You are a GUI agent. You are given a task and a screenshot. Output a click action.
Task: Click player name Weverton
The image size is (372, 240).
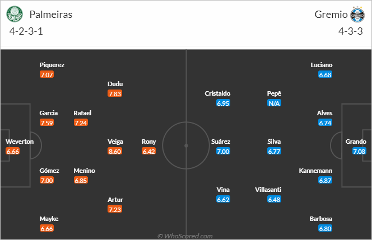pos(20,142)
